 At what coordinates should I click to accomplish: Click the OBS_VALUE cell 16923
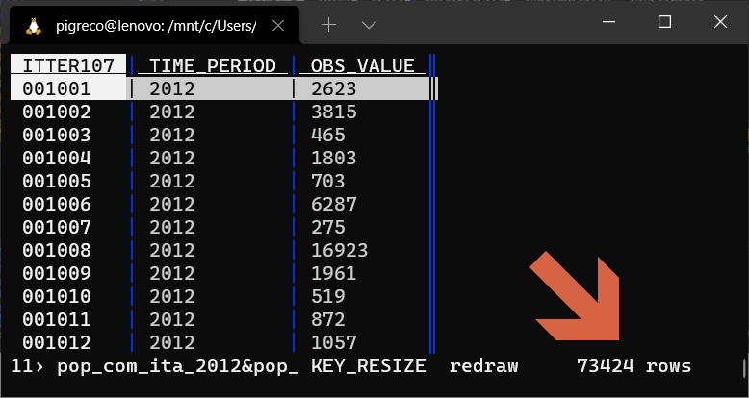pos(340,250)
